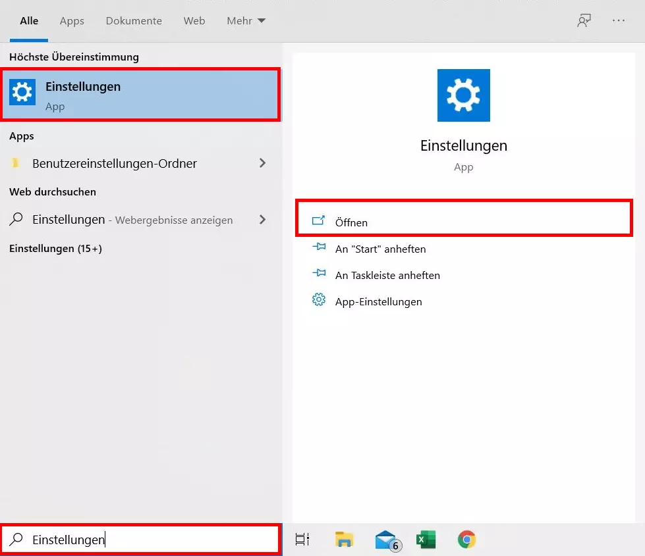Open the Mail app on taskbar
The height and width of the screenshot is (556, 645).
point(388,540)
